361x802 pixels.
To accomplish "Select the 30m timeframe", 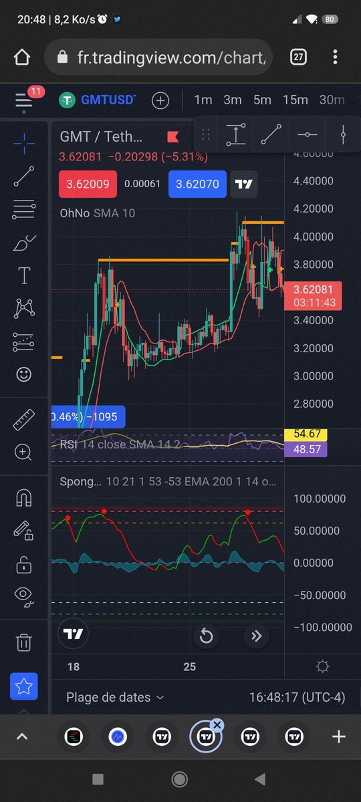I will click(x=332, y=100).
